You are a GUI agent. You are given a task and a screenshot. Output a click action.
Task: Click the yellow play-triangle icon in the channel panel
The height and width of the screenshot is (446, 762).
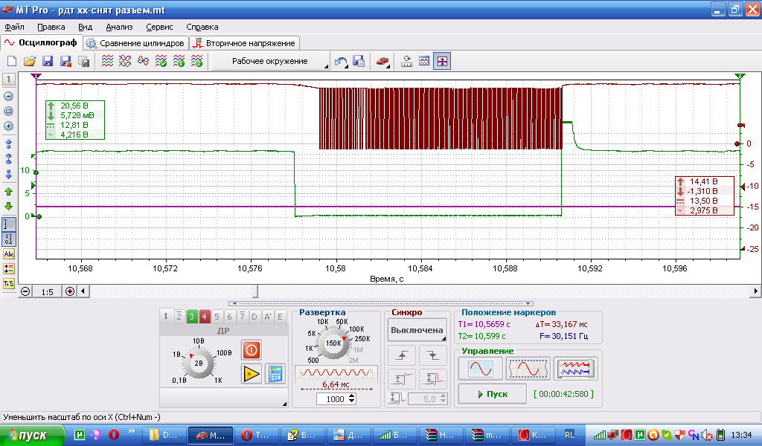tap(252, 374)
